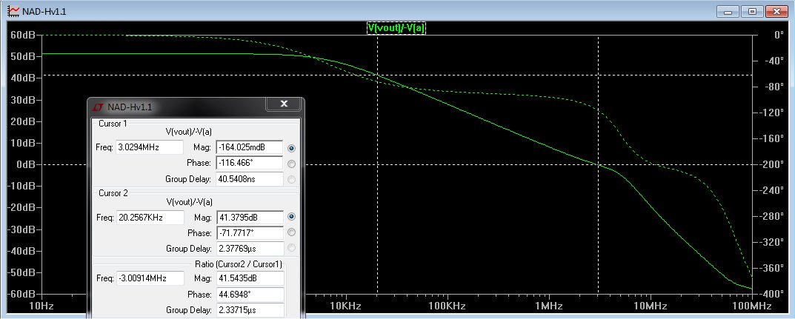Click the 1MHz frequency axis label
795x319 pixels.
click(548, 306)
